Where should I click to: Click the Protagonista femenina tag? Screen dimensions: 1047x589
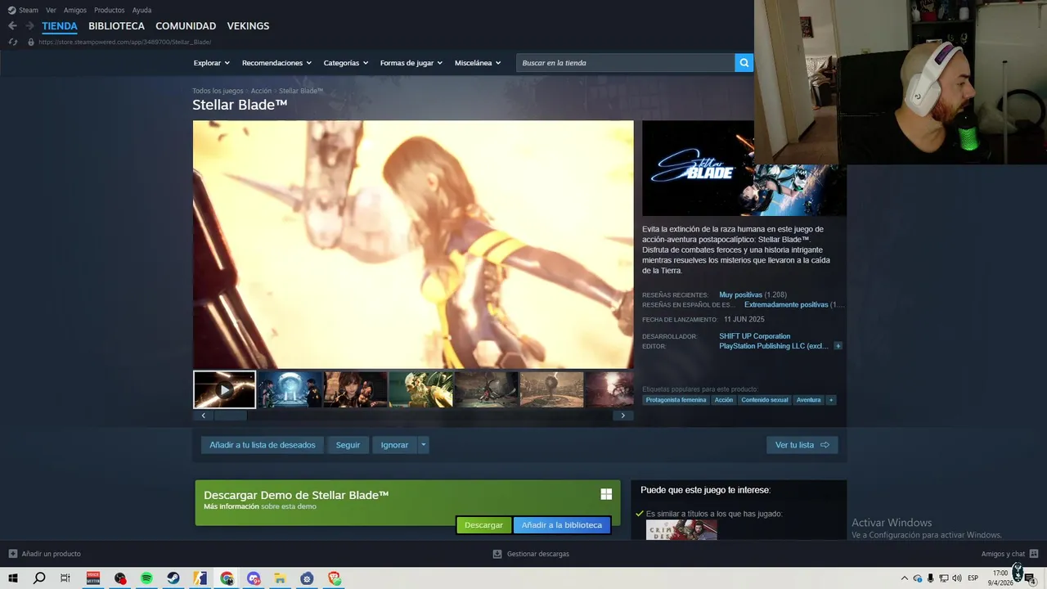676,400
